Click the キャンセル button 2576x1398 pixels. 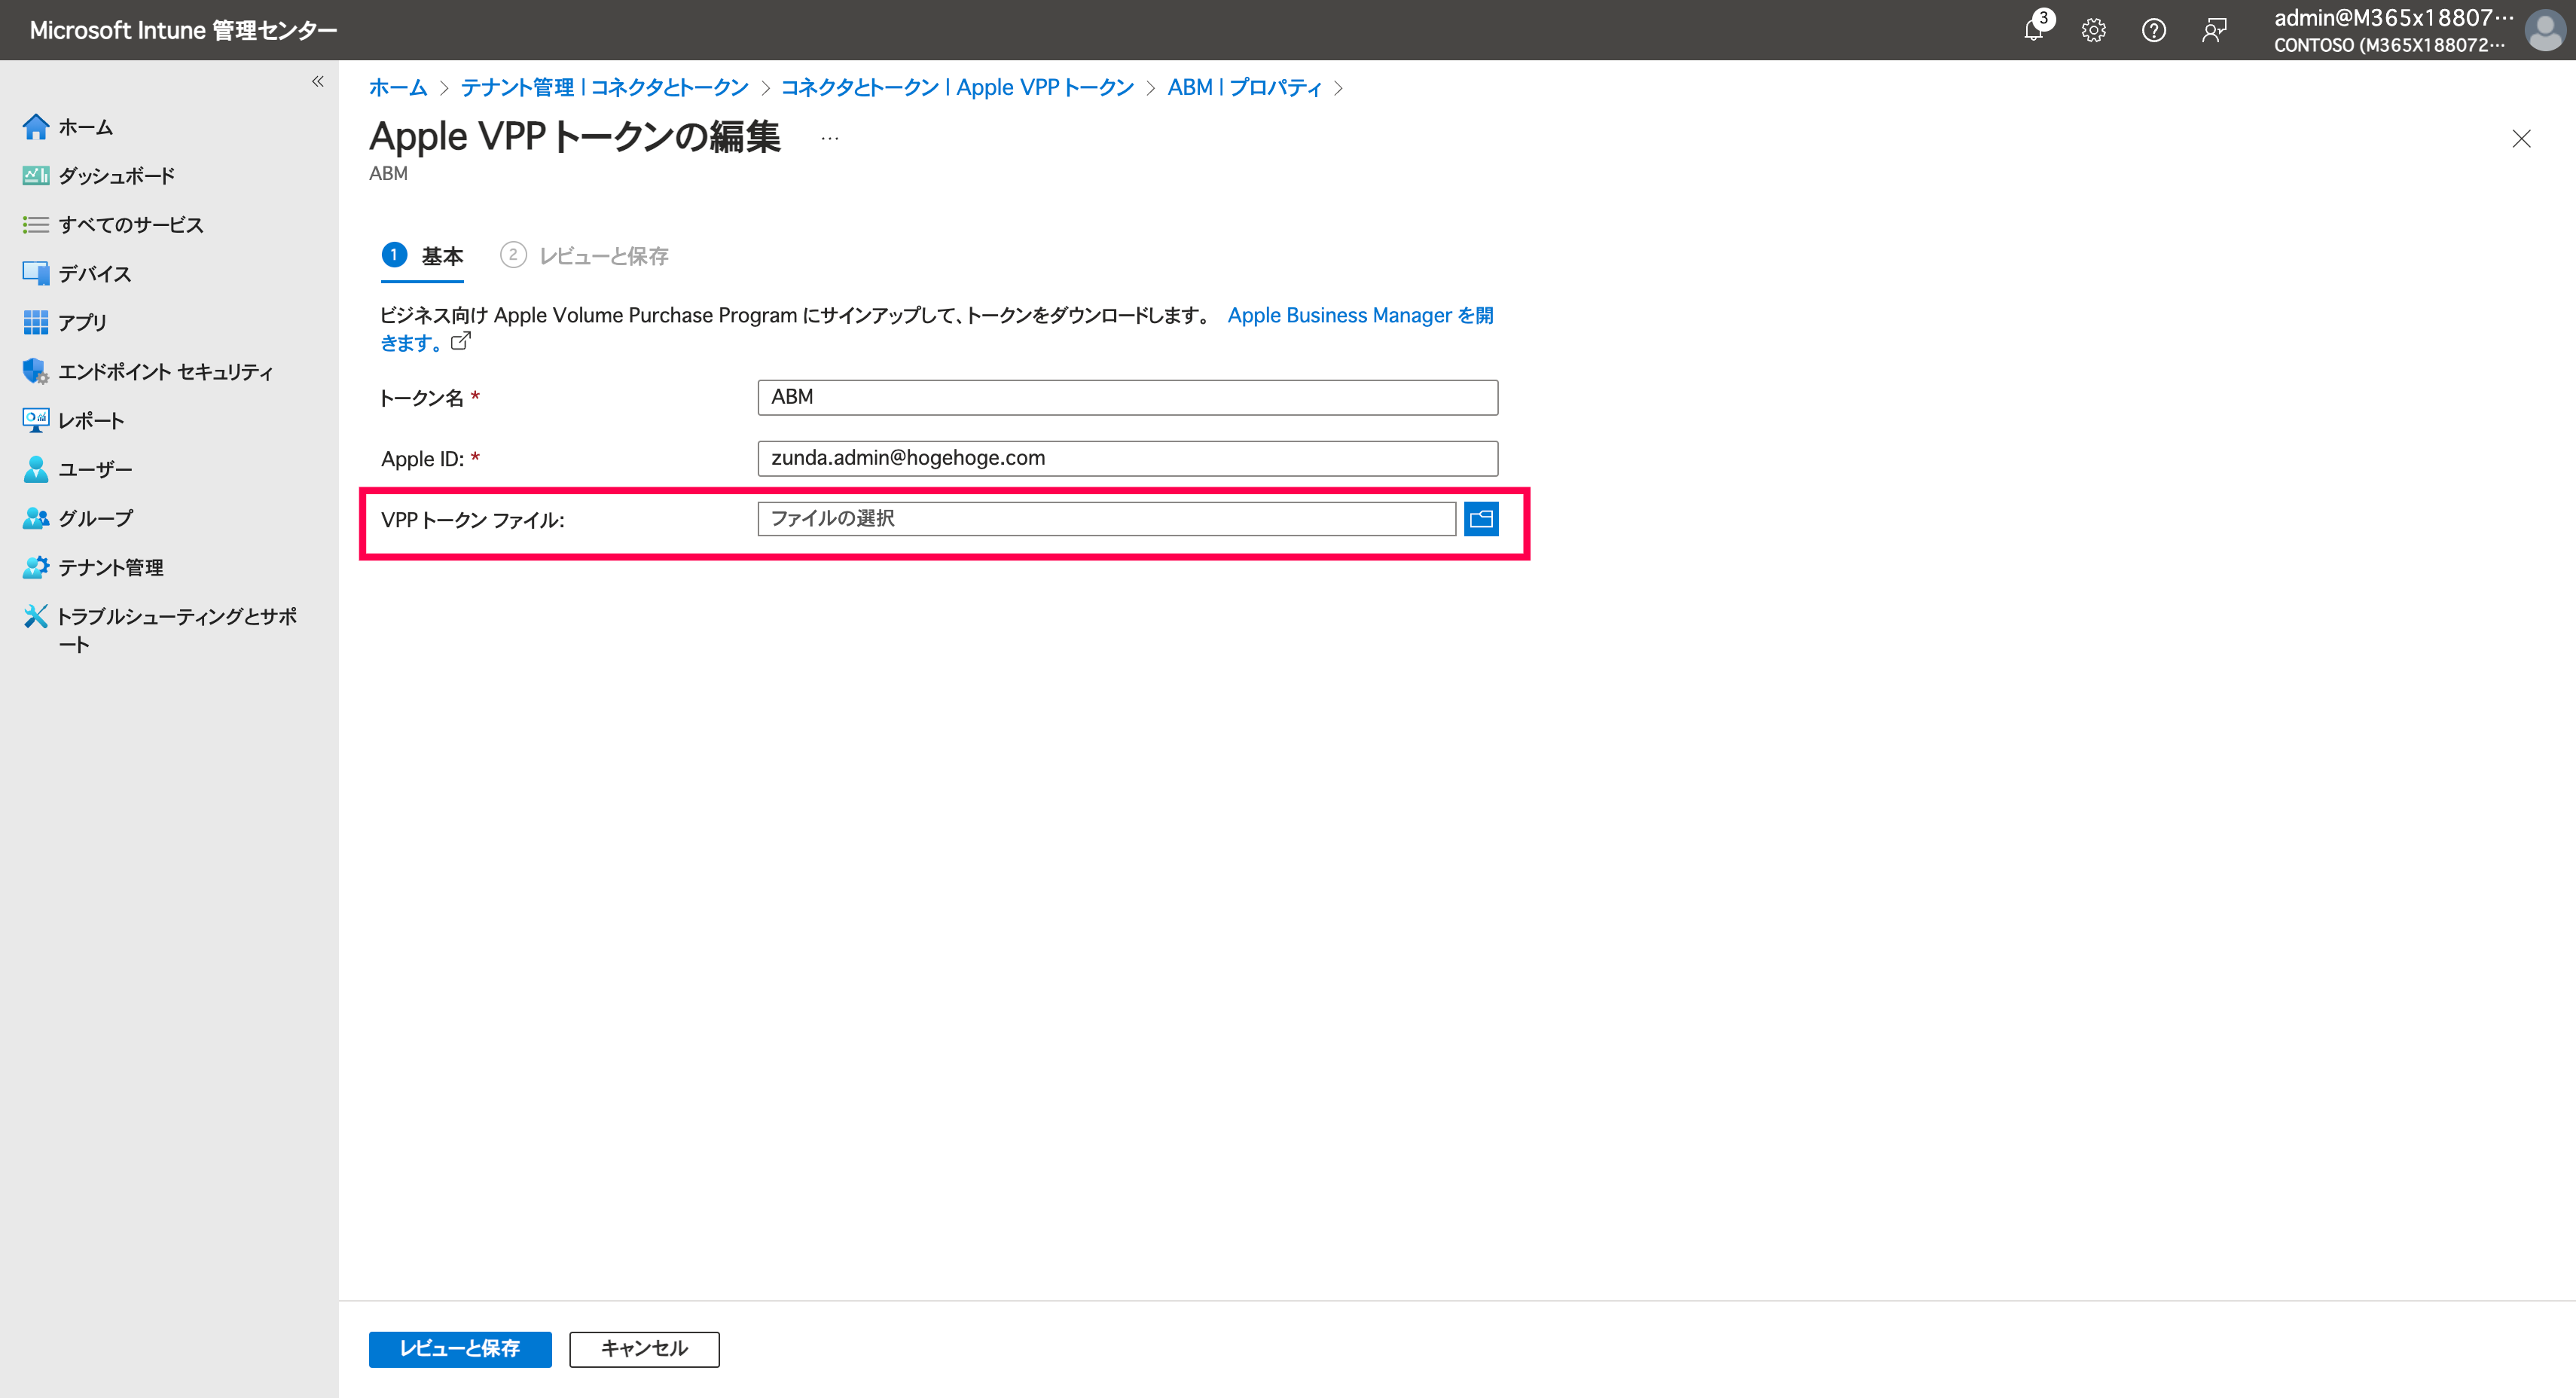(644, 1348)
